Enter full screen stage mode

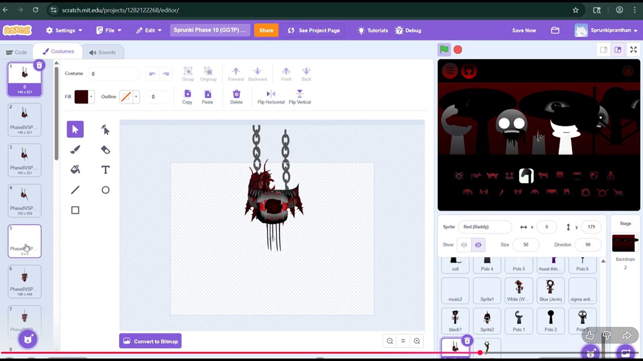[633, 50]
